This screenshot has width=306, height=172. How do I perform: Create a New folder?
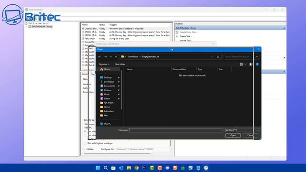click(120, 64)
